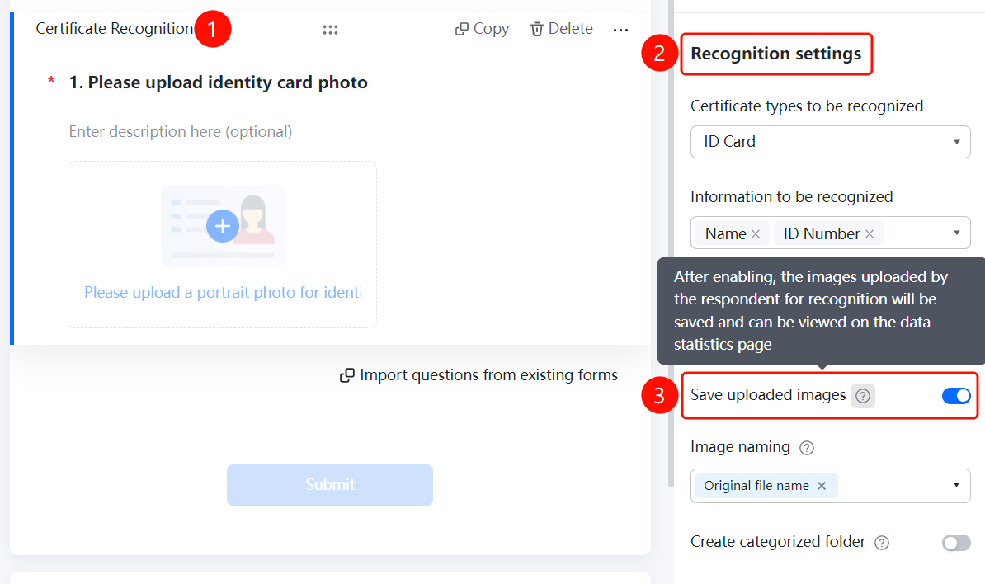Click the Submit button
The width and height of the screenshot is (985, 584).
click(330, 485)
